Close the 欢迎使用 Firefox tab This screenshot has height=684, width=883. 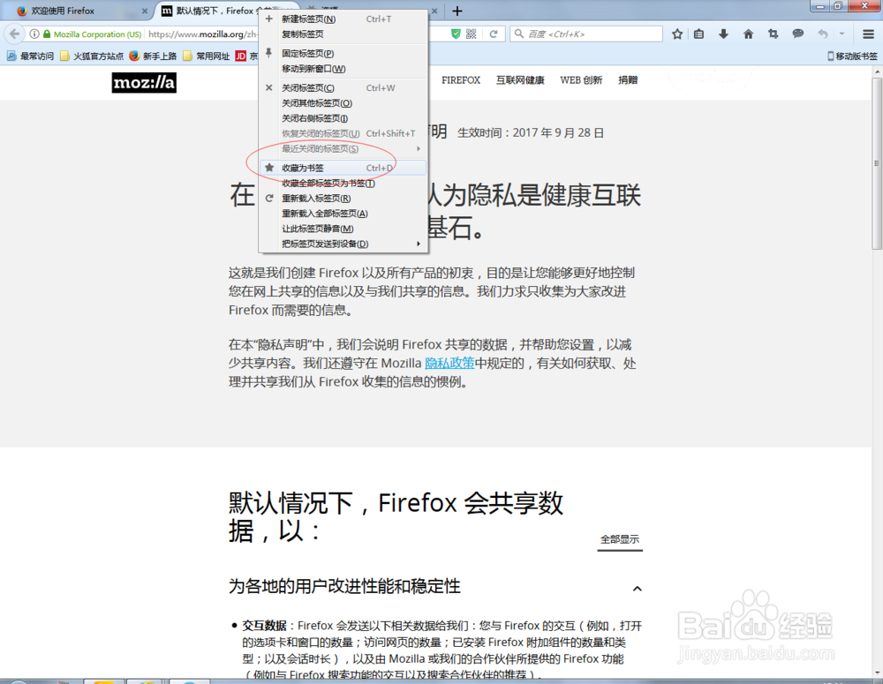(x=145, y=11)
